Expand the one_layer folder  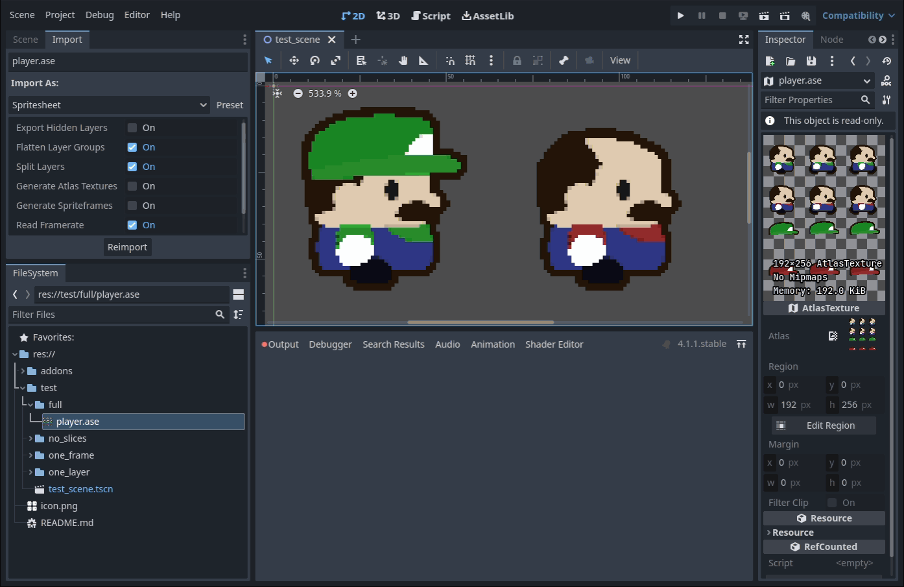point(30,472)
